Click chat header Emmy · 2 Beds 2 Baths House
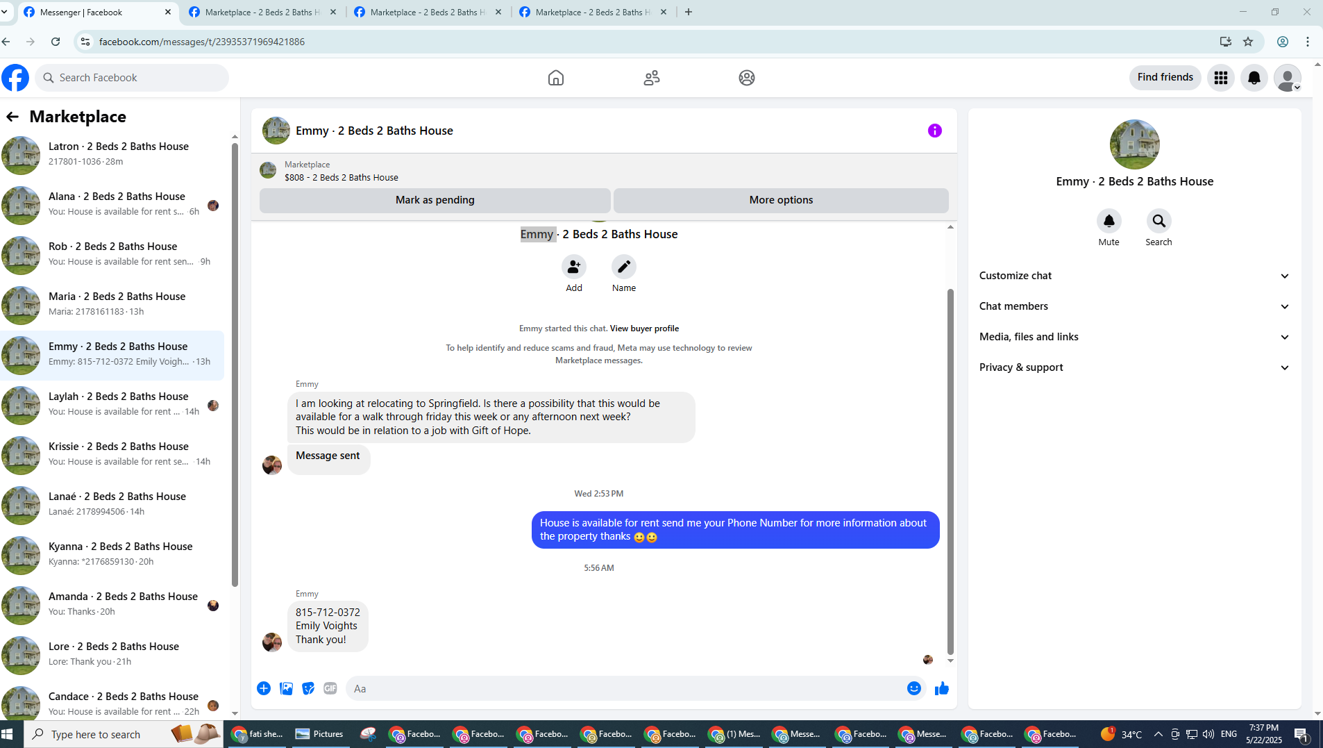 tap(374, 131)
